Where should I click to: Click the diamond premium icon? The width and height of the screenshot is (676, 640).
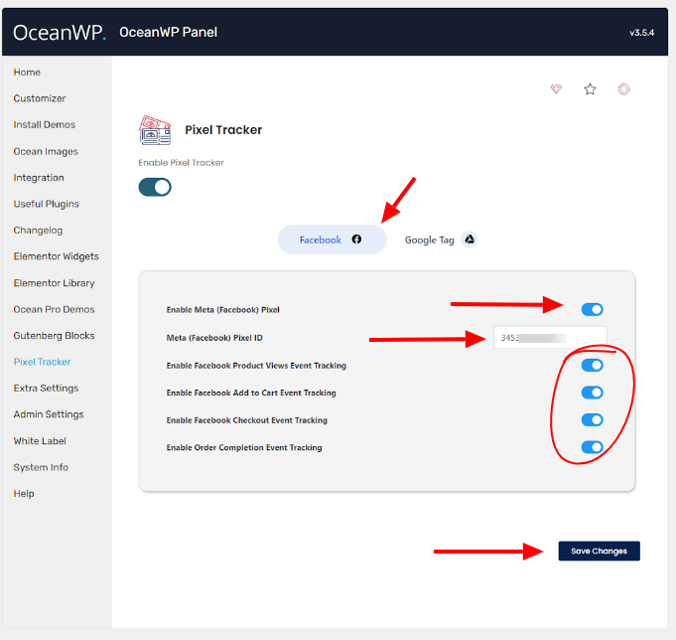pos(556,88)
